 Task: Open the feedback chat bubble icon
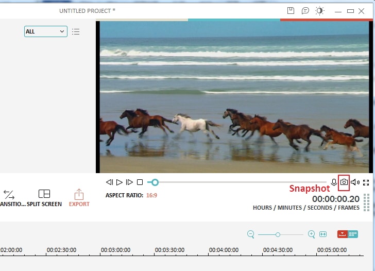(x=305, y=10)
